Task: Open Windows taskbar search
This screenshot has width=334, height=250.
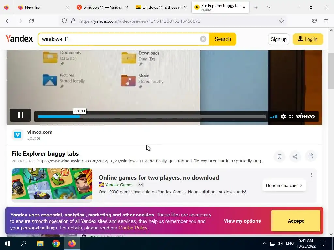Action: tap(23, 243)
